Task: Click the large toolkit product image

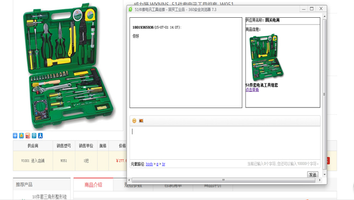Action: click(68, 65)
